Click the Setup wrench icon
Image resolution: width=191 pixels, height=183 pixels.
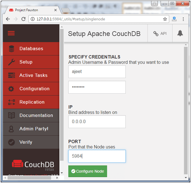tap(12, 62)
